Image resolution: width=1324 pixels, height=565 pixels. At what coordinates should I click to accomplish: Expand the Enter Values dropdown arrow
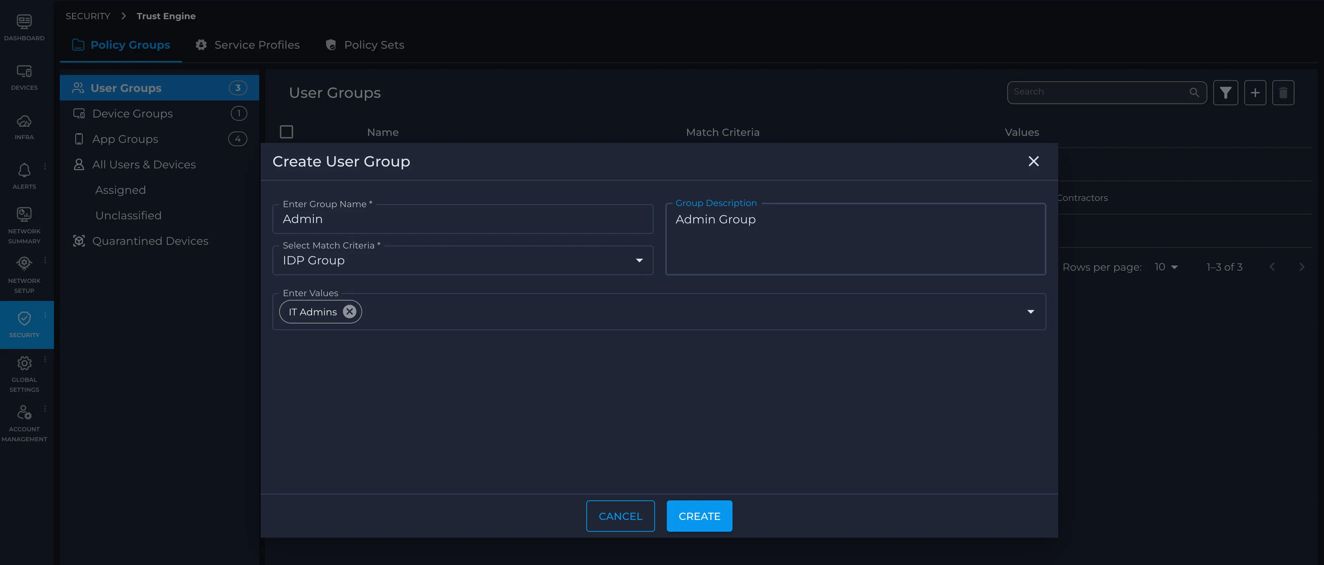pos(1030,312)
